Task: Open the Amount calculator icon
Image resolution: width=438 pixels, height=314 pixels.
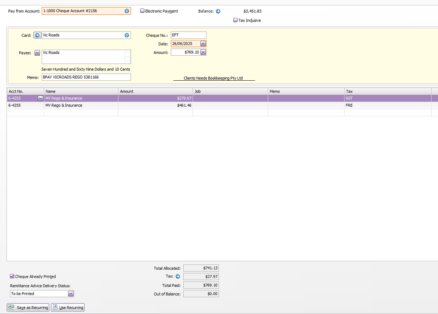Action: [203, 52]
